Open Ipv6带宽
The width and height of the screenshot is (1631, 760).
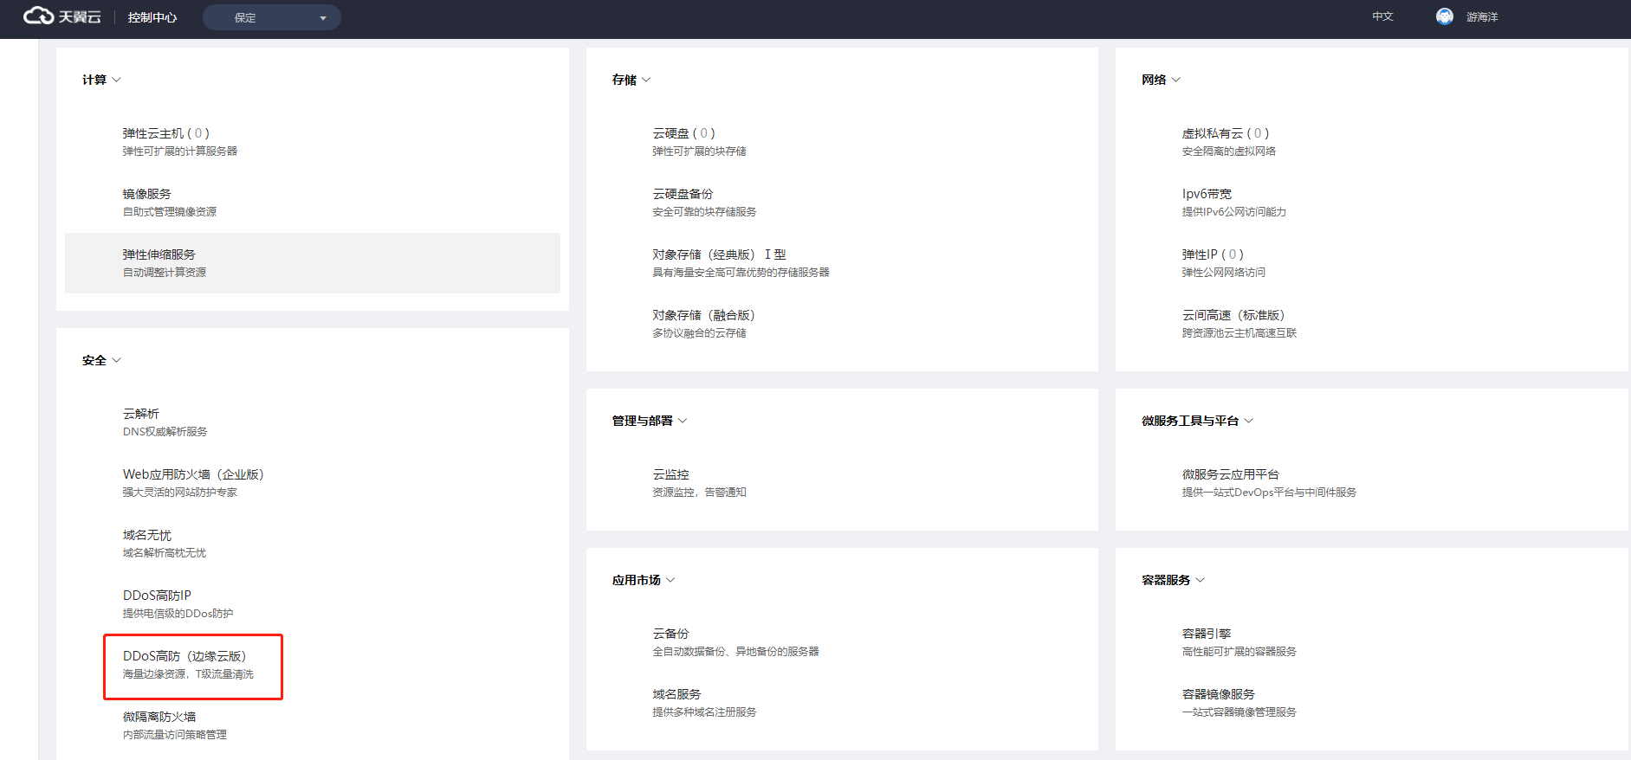[x=1206, y=194]
